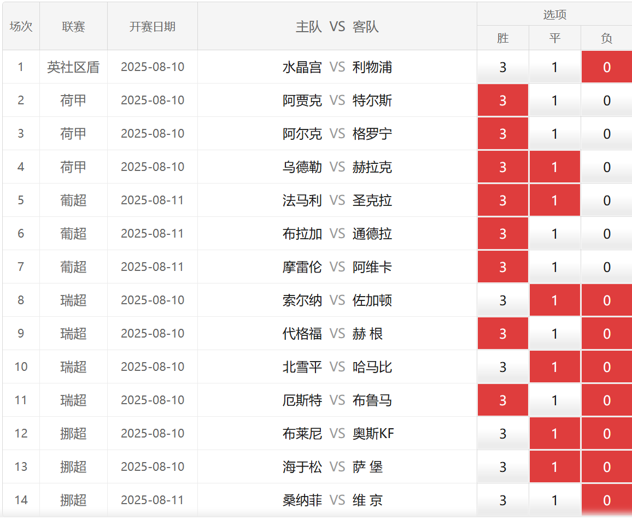Select draw option 1 for 阿贾克 VS 特尔斯
The image size is (632, 520).
[x=554, y=101]
